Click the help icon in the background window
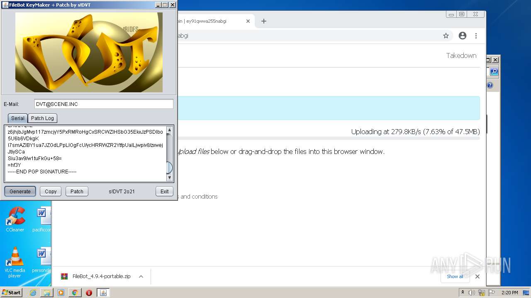 tap(490, 85)
